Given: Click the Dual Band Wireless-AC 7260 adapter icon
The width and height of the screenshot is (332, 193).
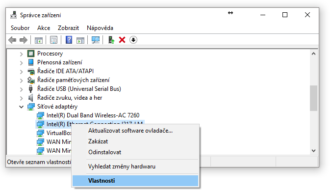Looking at the screenshot, I should 40,115.
